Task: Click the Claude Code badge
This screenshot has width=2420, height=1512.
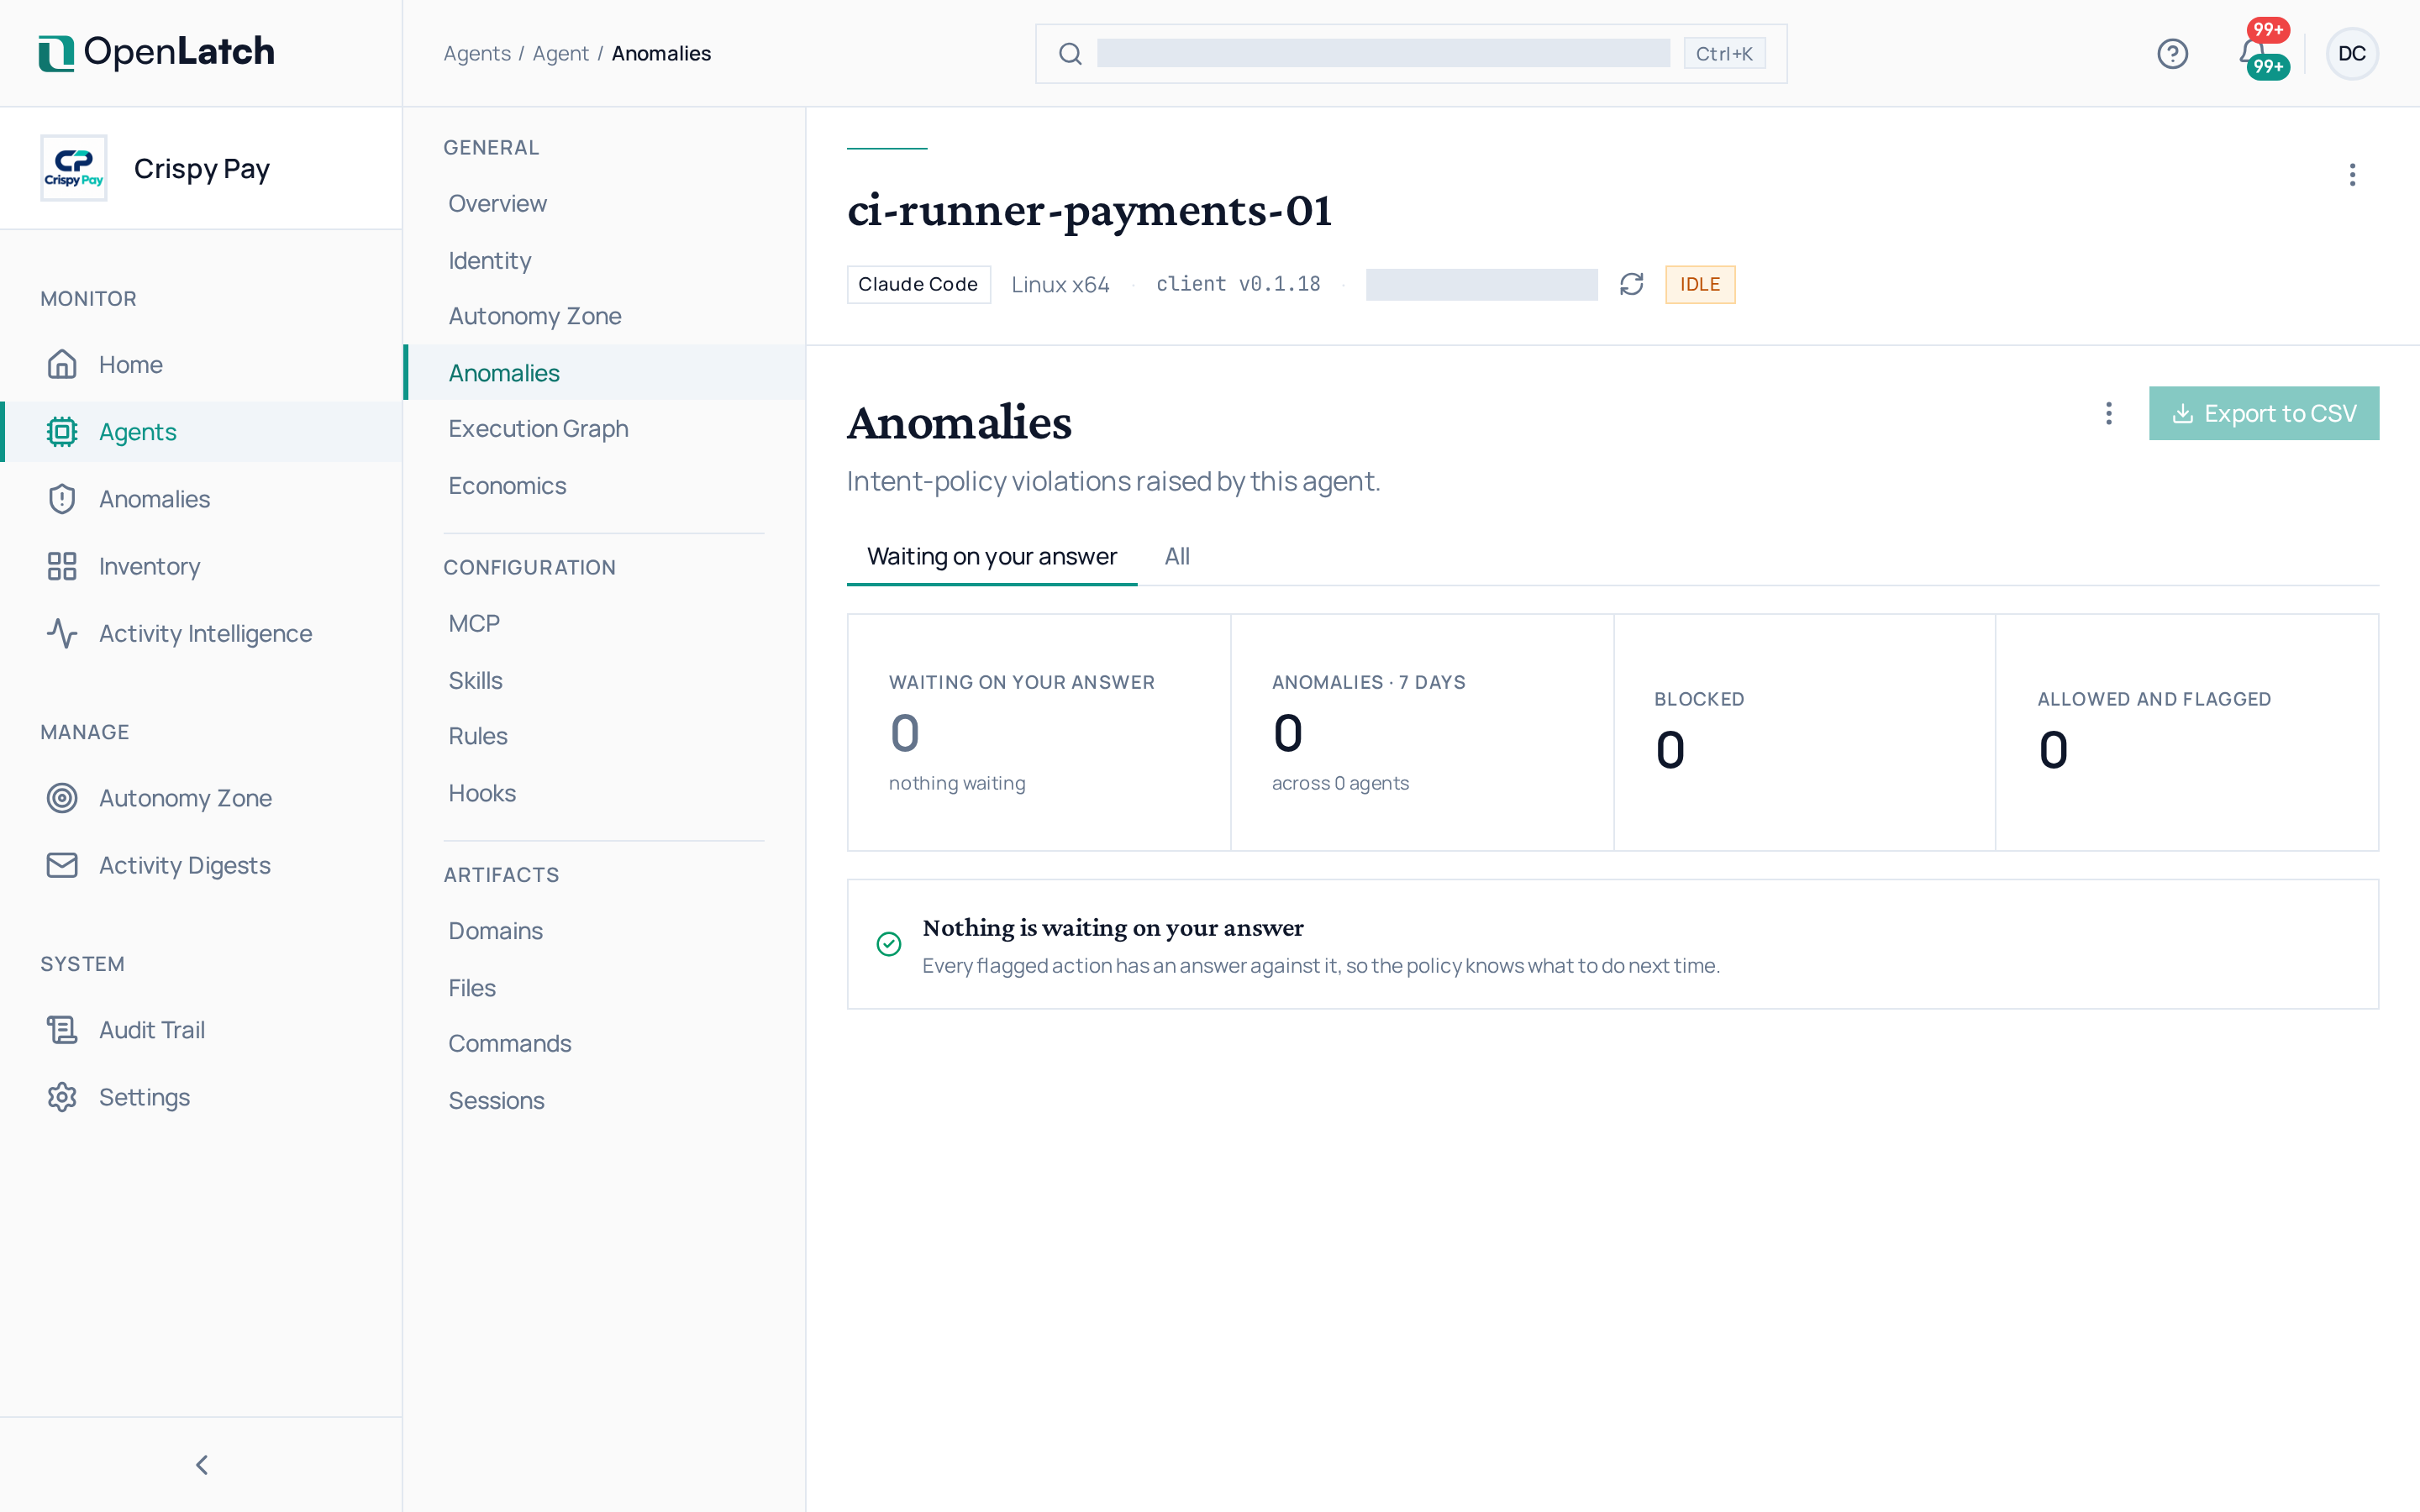Action: [x=918, y=284]
